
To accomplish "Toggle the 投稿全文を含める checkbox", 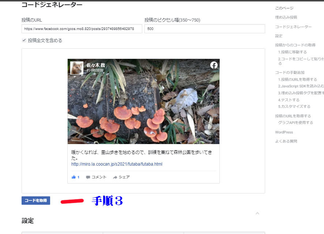I will pos(24,41).
